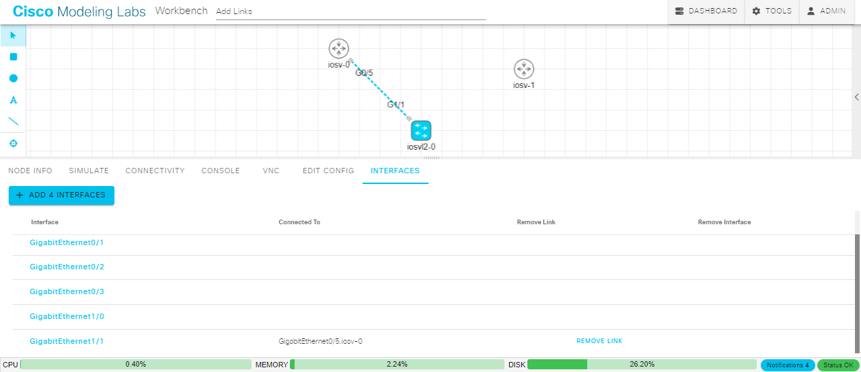
Task: Click the Memory usage bar
Action: [397, 365]
